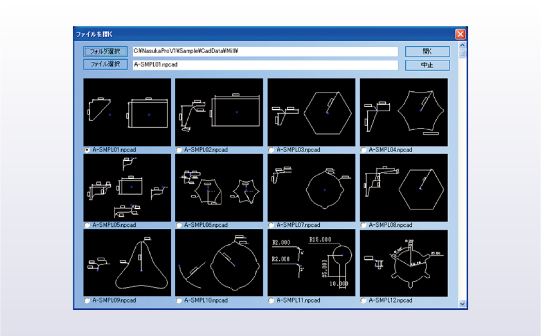Open the A-SMPL03 hexagon thumbnail

pyautogui.click(x=311, y=112)
